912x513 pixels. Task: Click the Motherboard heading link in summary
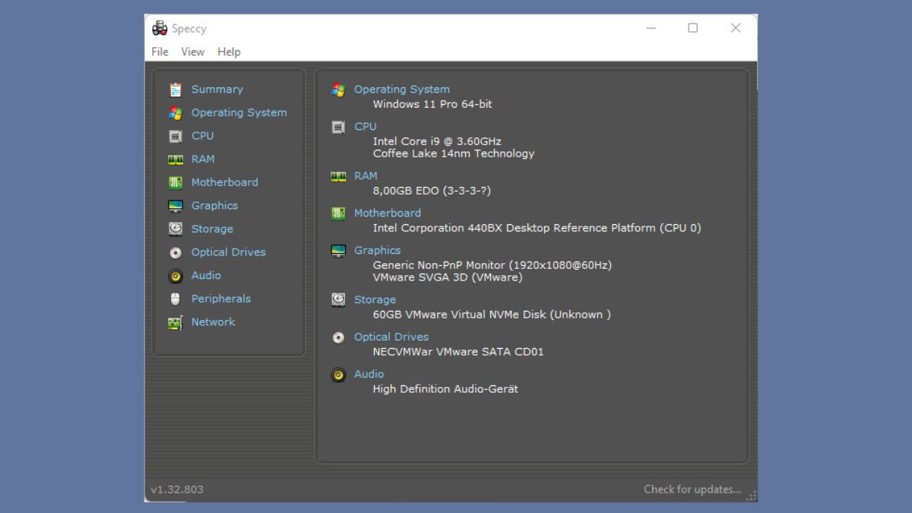(388, 214)
